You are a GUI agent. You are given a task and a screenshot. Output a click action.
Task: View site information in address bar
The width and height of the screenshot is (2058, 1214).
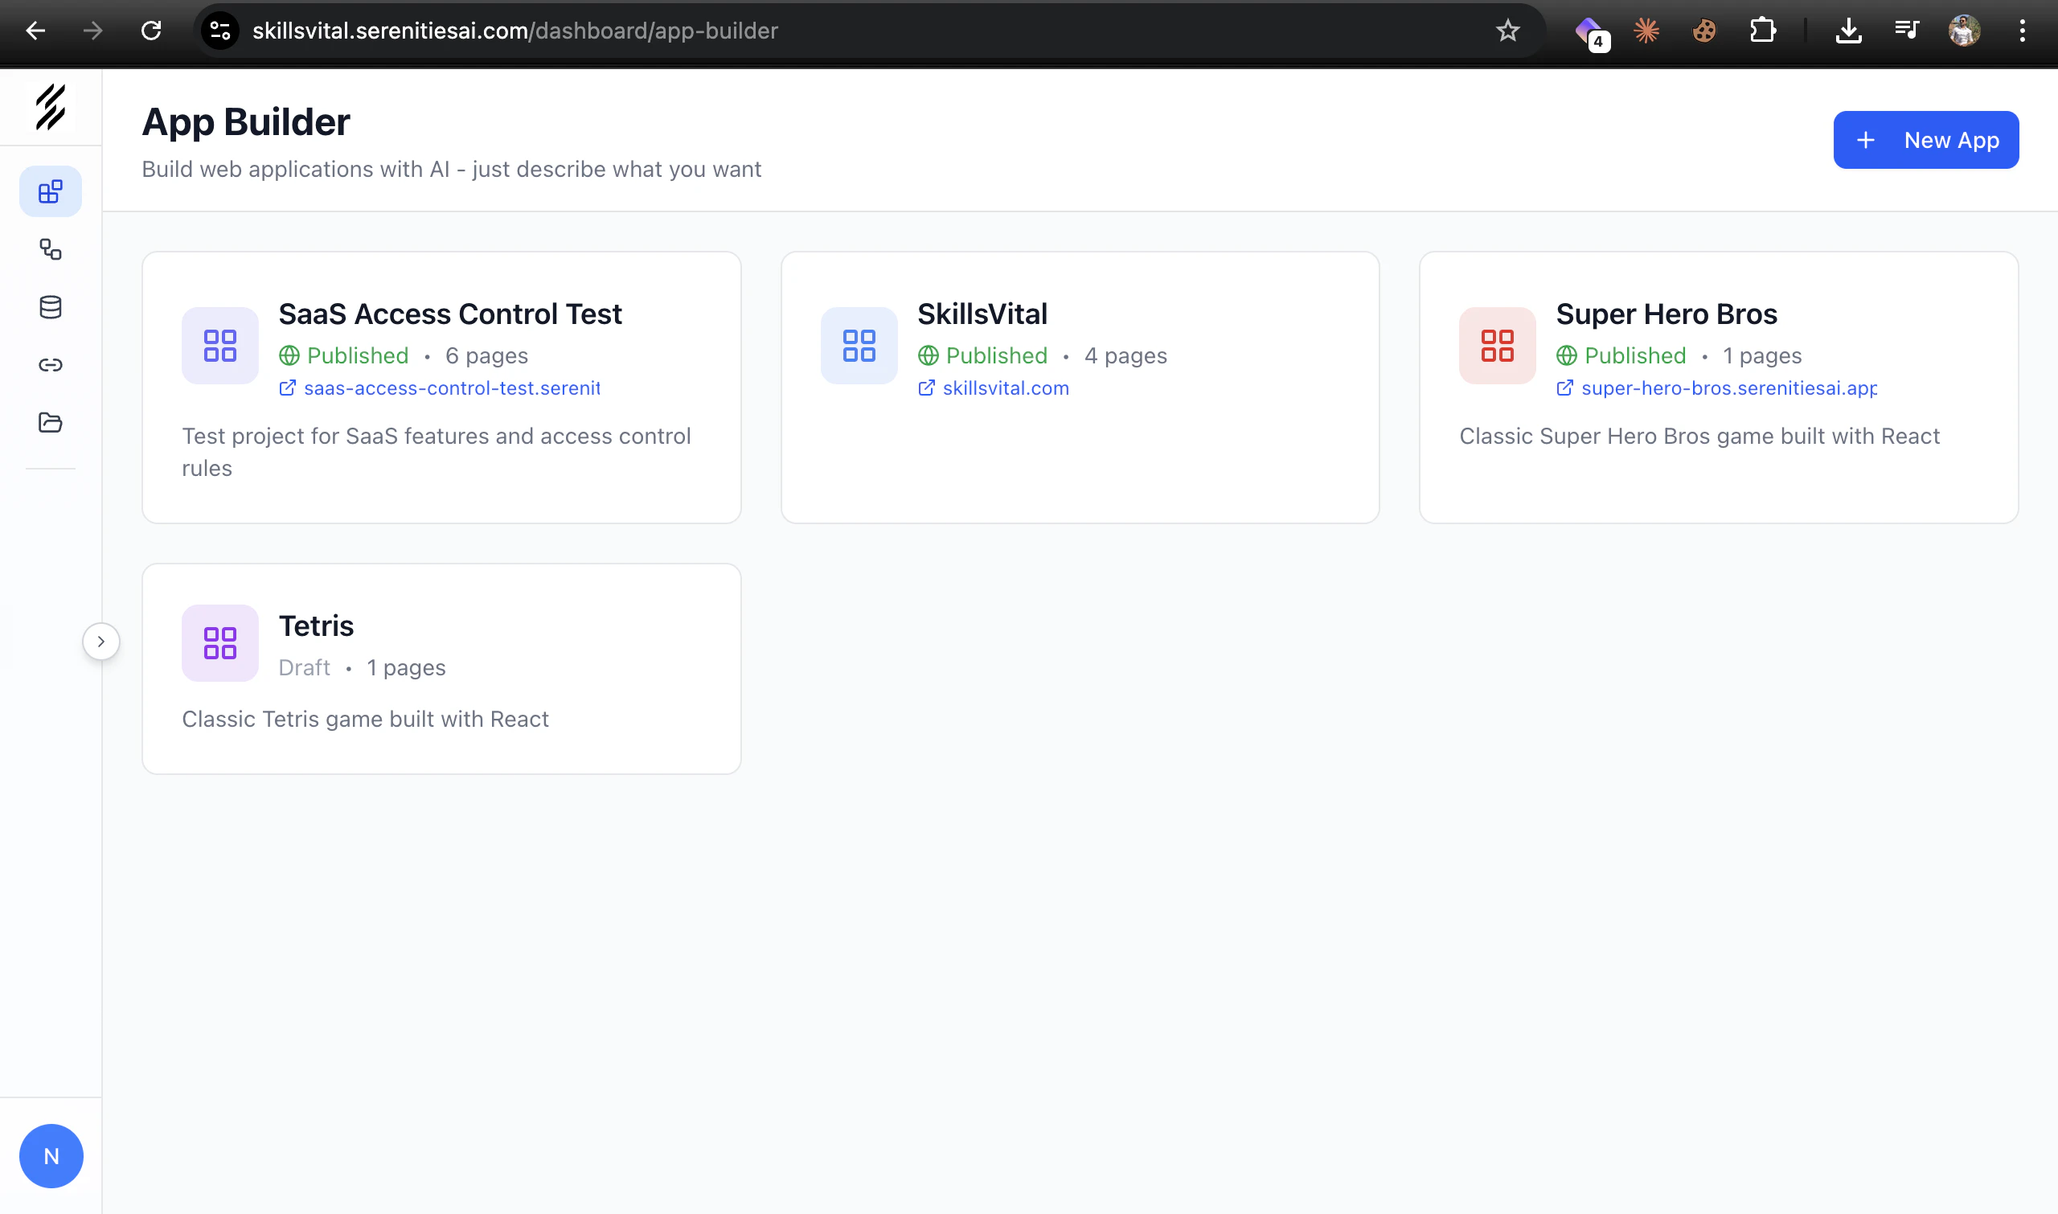coord(220,31)
